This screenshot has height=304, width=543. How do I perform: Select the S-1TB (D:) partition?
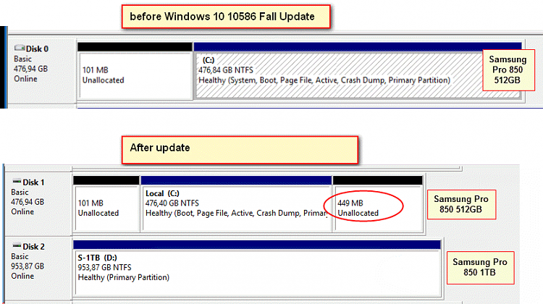[x=257, y=269]
